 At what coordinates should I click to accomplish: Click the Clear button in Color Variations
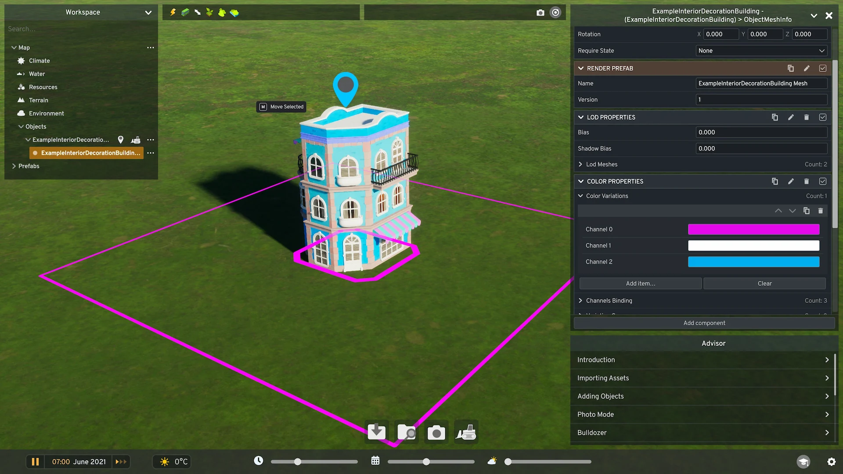pos(764,284)
